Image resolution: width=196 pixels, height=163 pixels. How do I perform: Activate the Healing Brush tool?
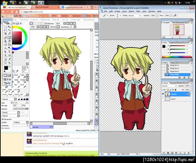tap(5, 38)
